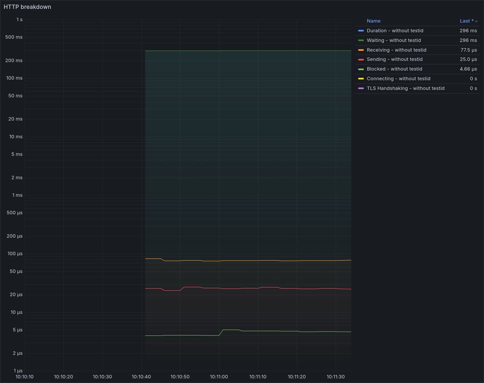Viewport: 484px width, 383px height.
Task: Click the 1 s y-axis label
Action: 19,19
